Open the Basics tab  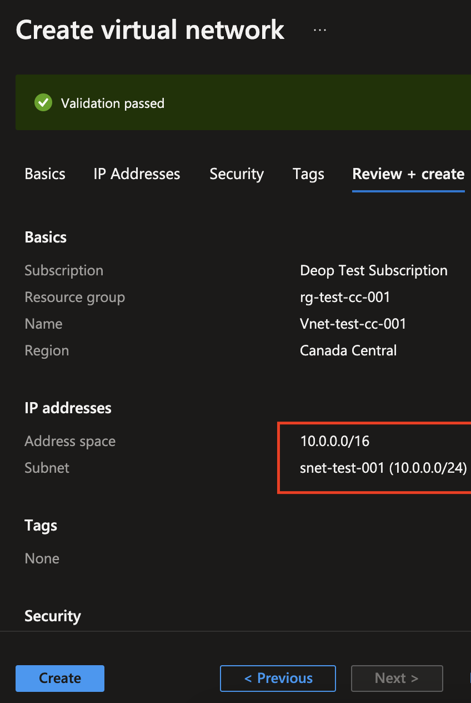tap(45, 174)
